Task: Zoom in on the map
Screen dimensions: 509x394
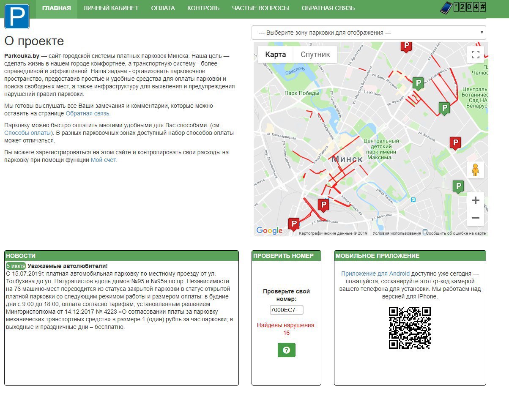Action: point(476,200)
